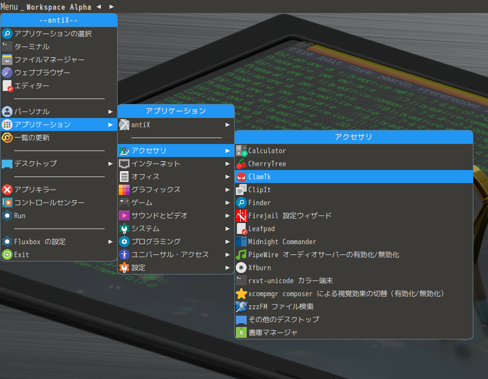488x379 pixels.
Task: Expand the antiX submenu arrow
Action: click(228, 125)
